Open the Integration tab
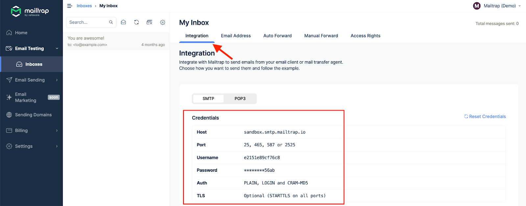This screenshot has height=206, width=526. pos(197,36)
